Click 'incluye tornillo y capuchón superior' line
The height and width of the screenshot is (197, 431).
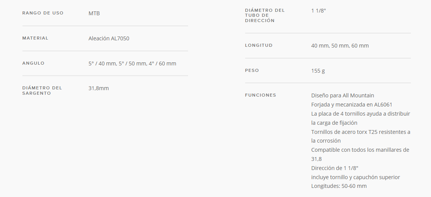[355, 177]
